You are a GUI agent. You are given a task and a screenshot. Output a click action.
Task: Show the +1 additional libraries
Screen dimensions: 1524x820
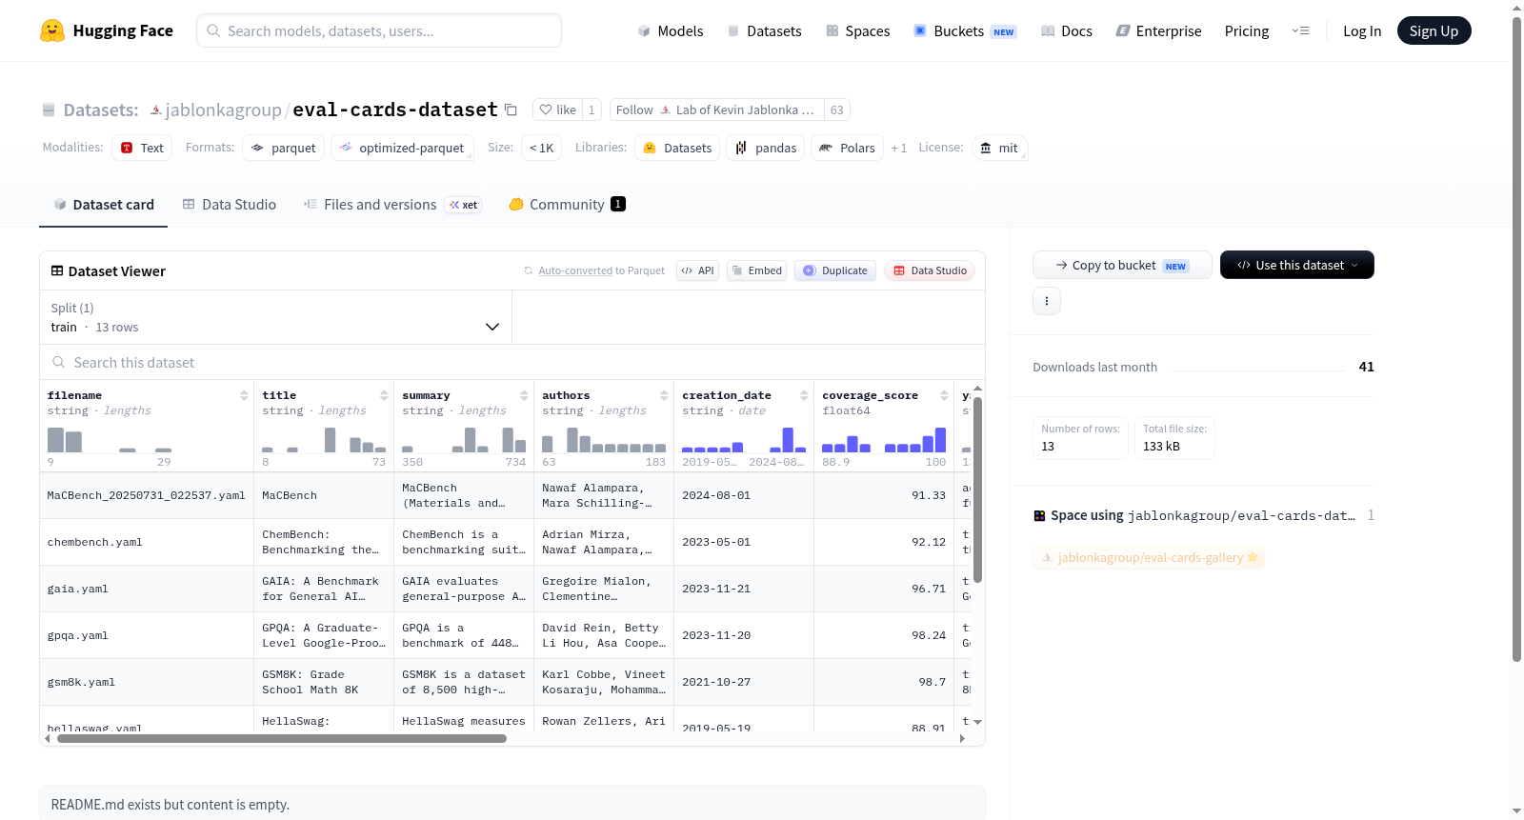(898, 148)
